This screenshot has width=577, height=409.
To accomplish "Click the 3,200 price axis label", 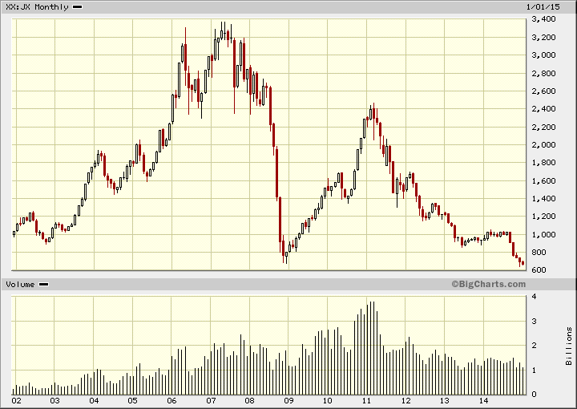I will tap(543, 37).
